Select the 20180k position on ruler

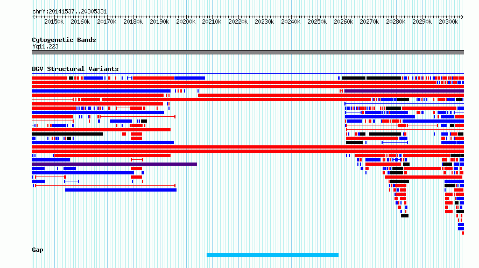click(133, 22)
